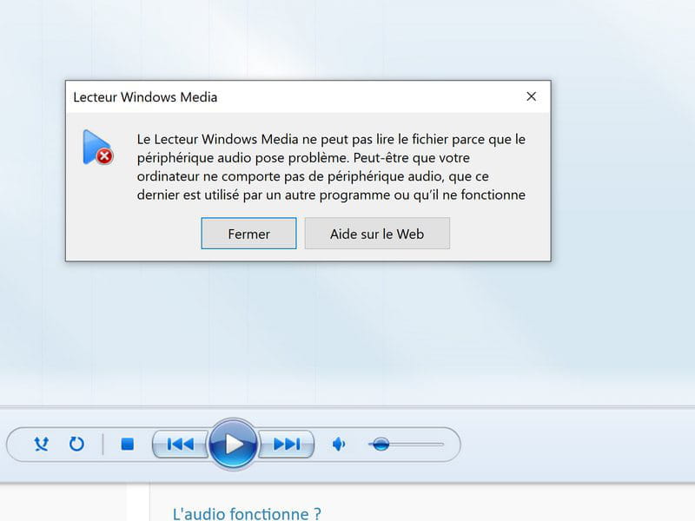Skip to the next track
Image resolution: width=695 pixels, height=521 pixels.
tap(287, 444)
